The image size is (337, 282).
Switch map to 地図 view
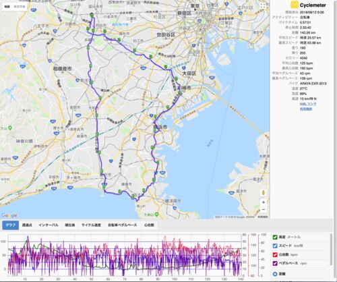coord(7,7)
